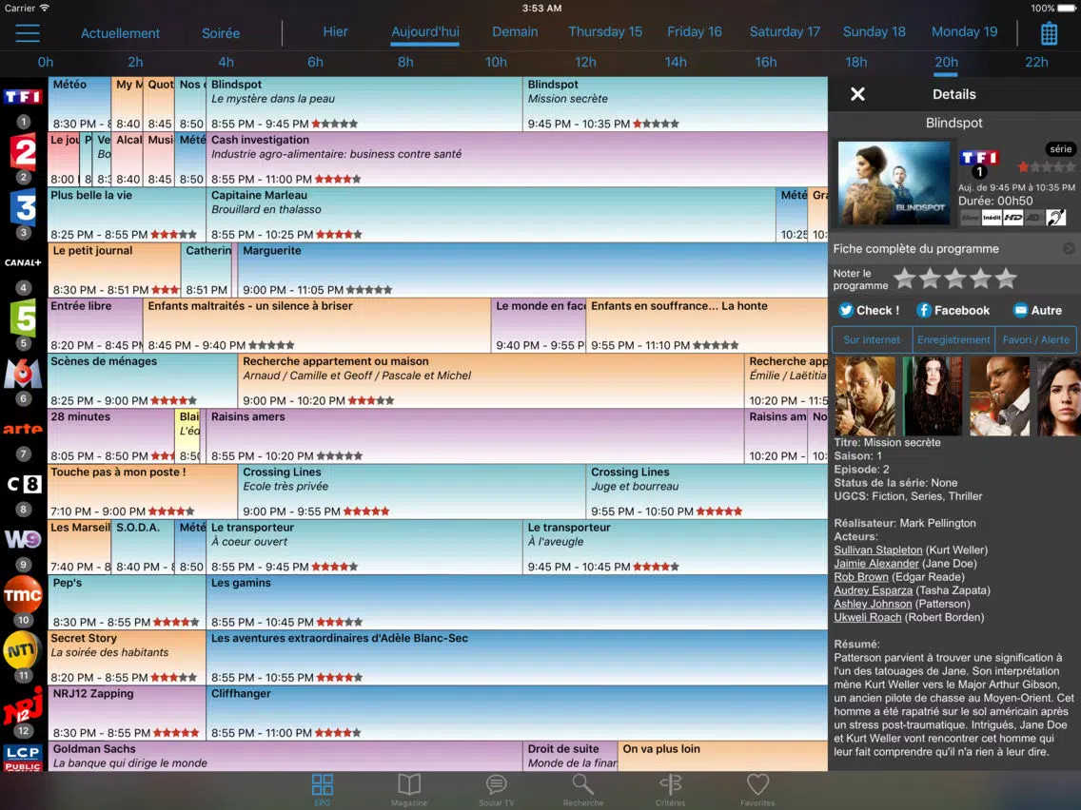The width and height of the screenshot is (1081, 810).
Task: Select the Friday 16 day tab
Action: (x=695, y=31)
